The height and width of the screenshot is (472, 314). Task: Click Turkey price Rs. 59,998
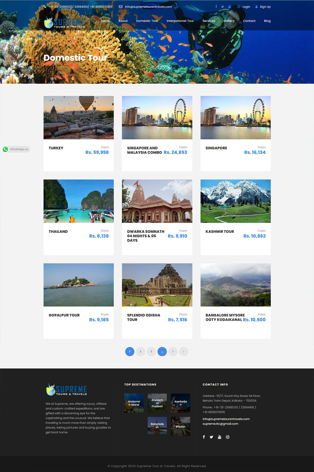97,152
